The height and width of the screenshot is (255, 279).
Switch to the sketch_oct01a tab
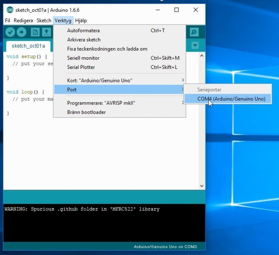coord(28,46)
